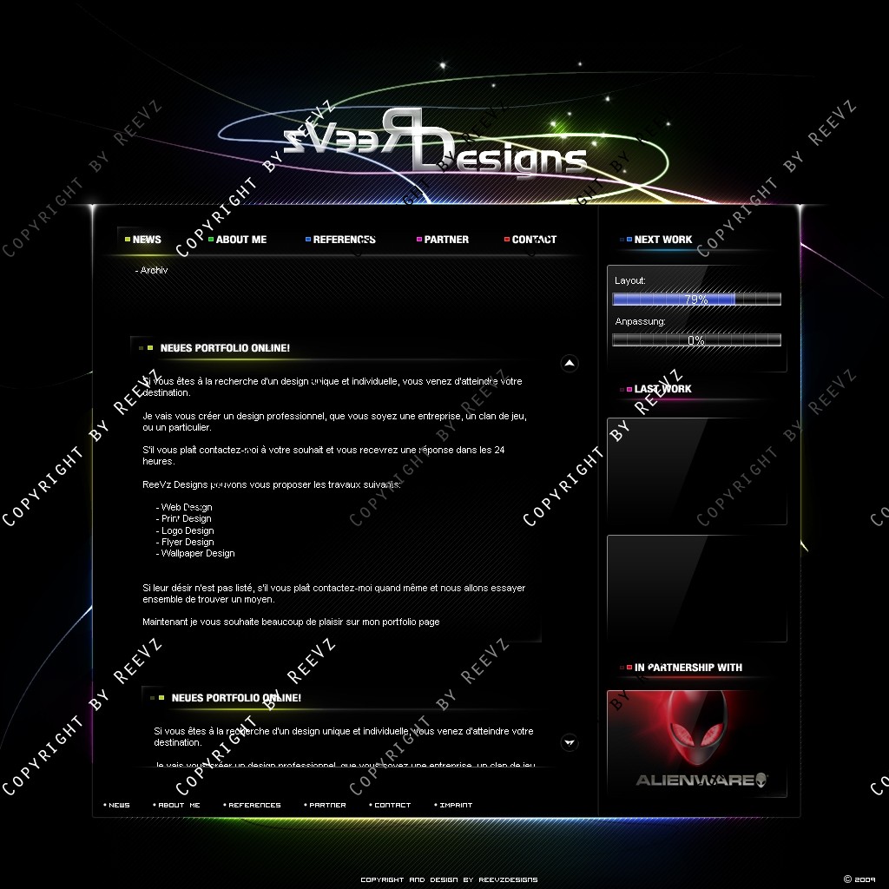Screen dimensions: 889x889
Task: Click the Layout progress bar
Action: pos(696,300)
